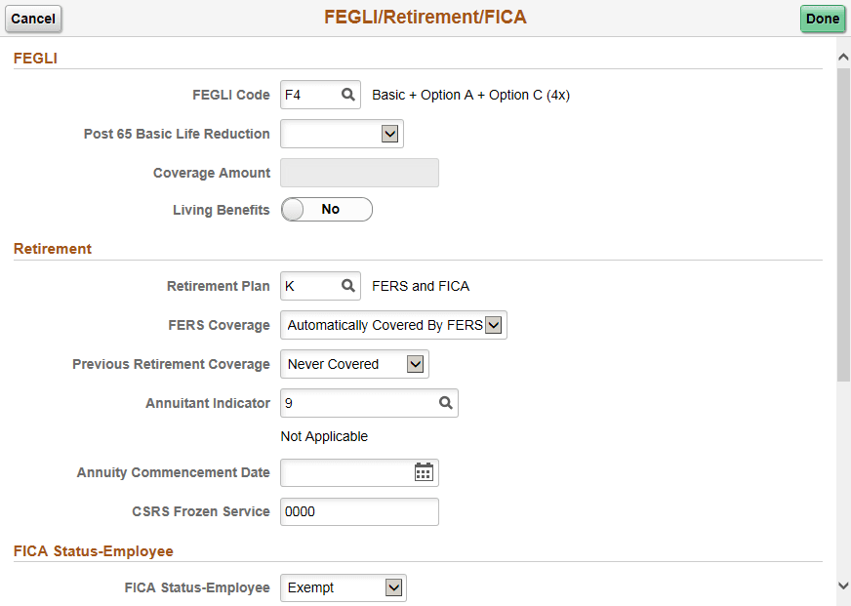Click the scrollbar down arrow
Viewport: 851px width, 606px height.
842,586
